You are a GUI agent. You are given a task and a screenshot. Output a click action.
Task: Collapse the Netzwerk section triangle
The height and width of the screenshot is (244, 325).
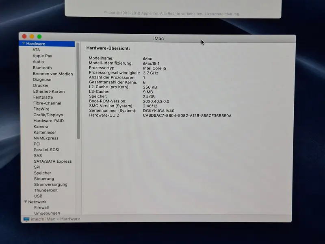pyautogui.click(x=26, y=202)
